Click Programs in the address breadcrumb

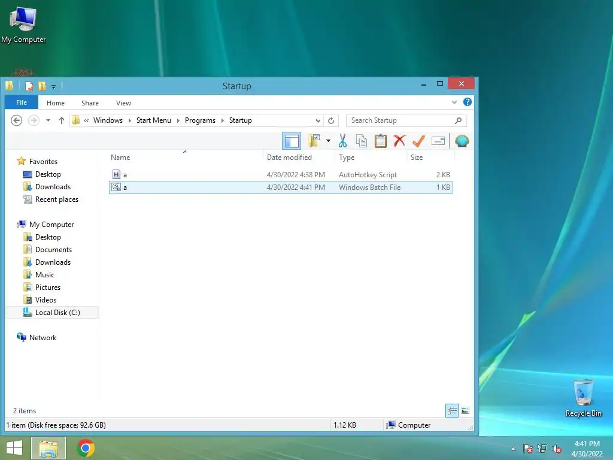click(x=200, y=120)
